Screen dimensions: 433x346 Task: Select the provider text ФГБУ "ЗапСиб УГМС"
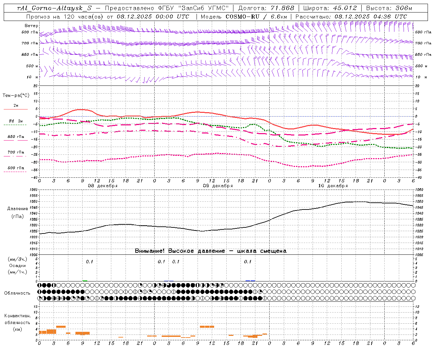(193, 8)
